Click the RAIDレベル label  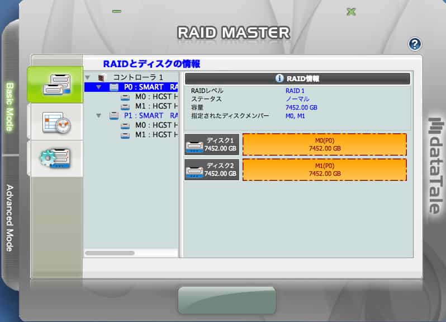(207, 91)
